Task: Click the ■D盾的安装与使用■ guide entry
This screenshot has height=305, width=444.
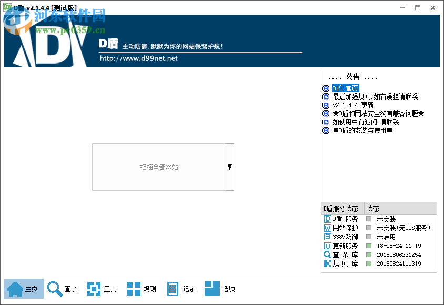Action: point(361,130)
